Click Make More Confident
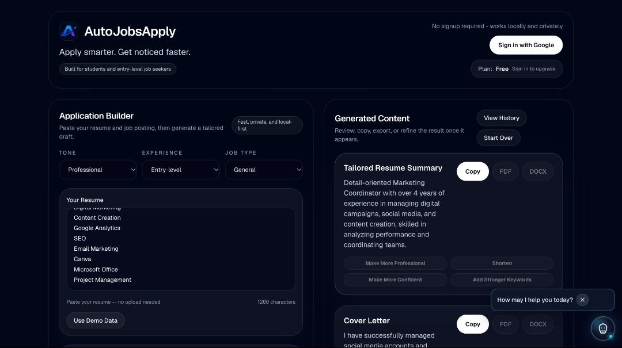622x348 pixels. (395, 280)
